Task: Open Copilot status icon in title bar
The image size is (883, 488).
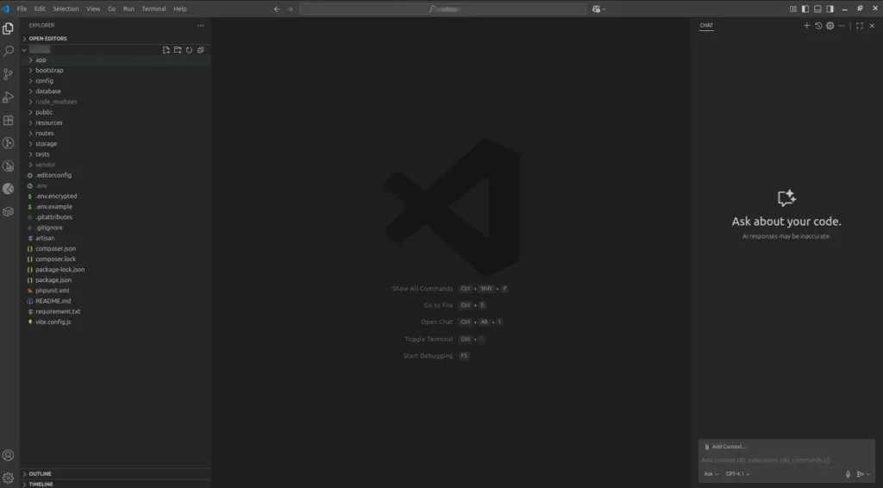Action: (x=597, y=9)
